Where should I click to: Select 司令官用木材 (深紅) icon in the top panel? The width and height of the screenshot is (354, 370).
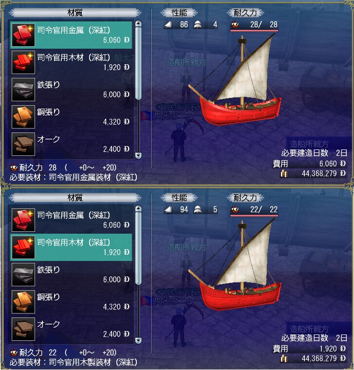(23, 62)
